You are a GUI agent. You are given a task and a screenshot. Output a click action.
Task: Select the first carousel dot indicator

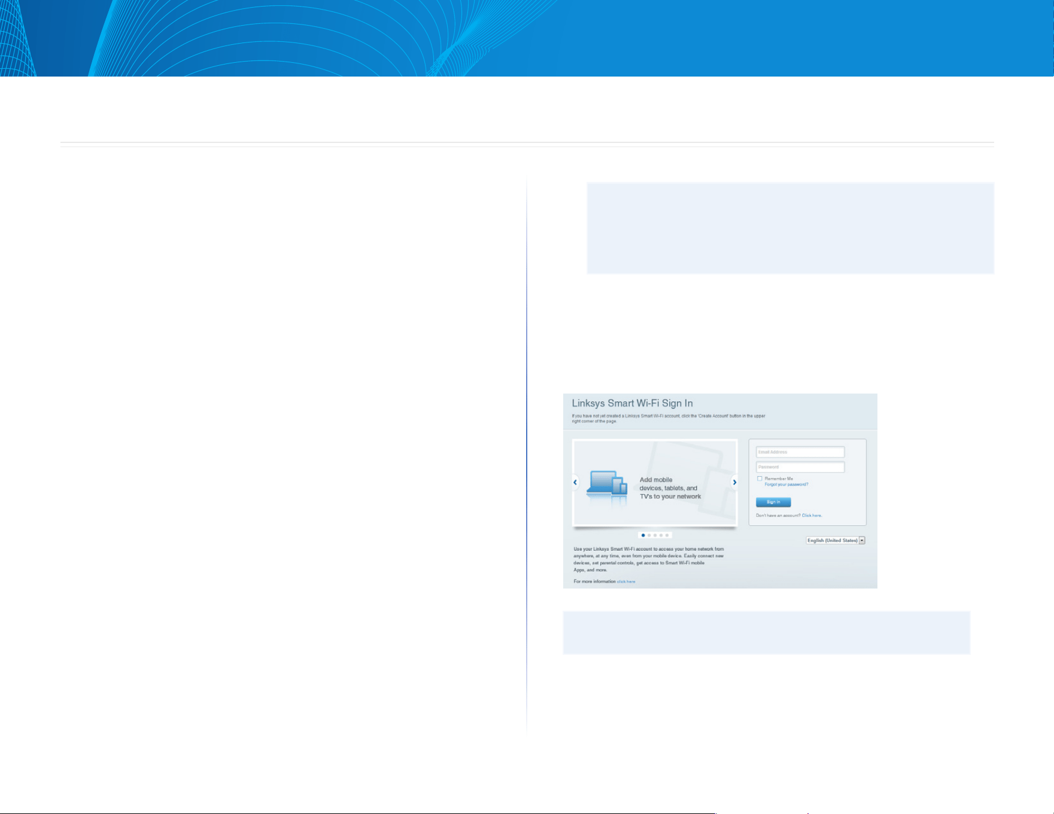coord(643,535)
